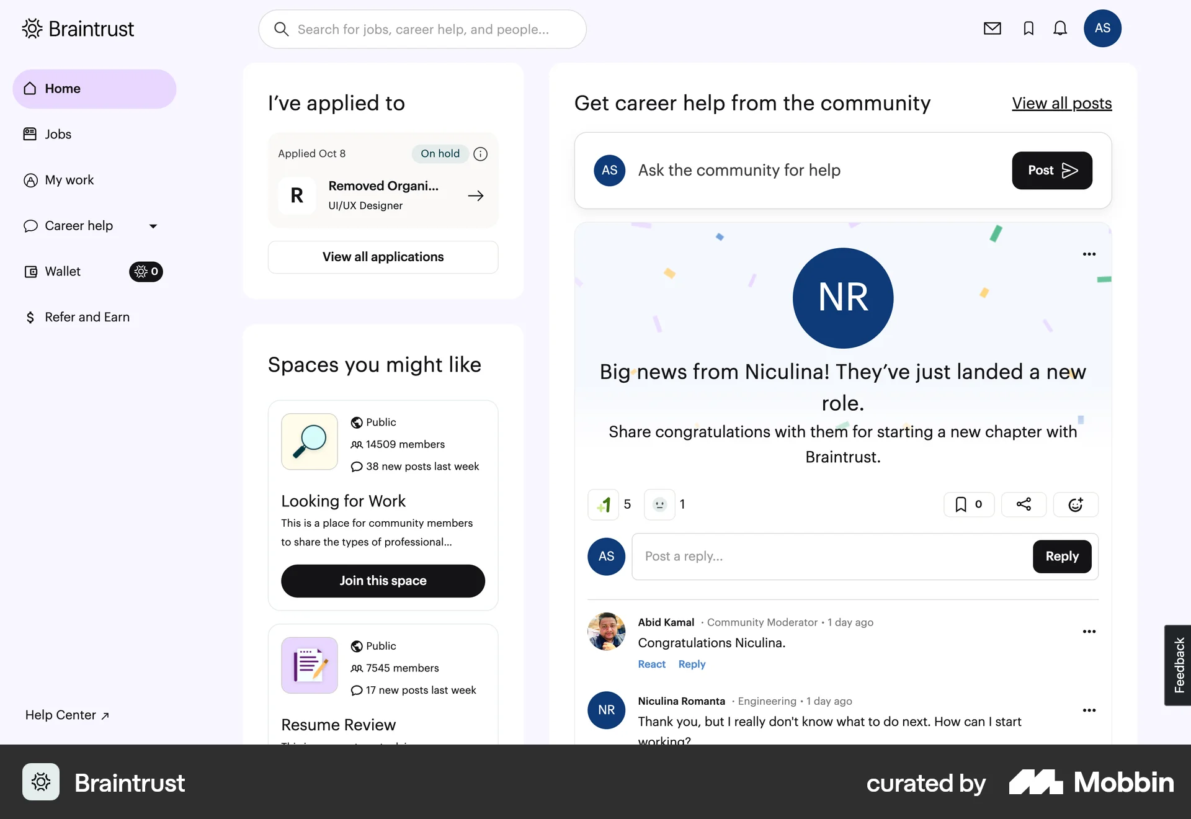
Task: Bookmark Niculina's announcement post
Action: pos(968,504)
